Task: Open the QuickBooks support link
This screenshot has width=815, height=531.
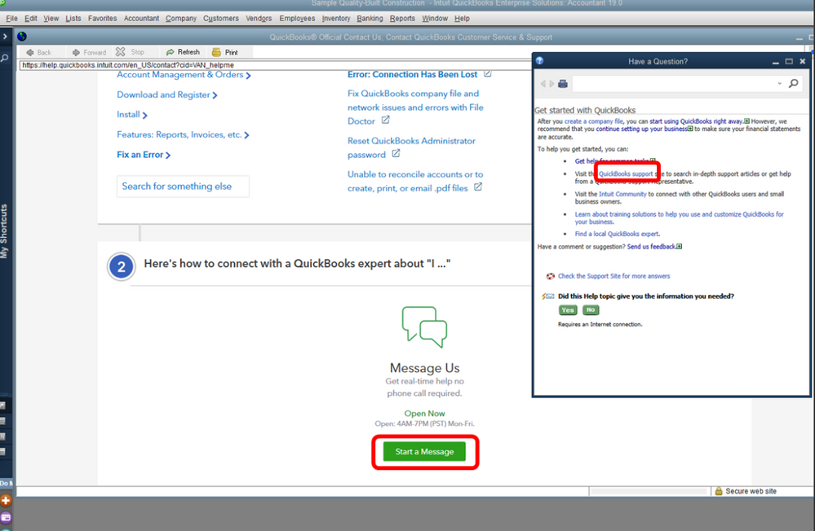Action: (625, 174)
